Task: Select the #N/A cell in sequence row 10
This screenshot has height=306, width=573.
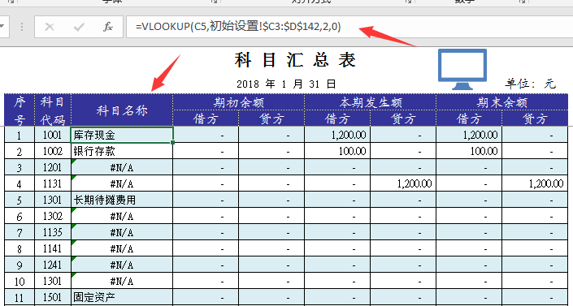Action: tap(122, 281)
